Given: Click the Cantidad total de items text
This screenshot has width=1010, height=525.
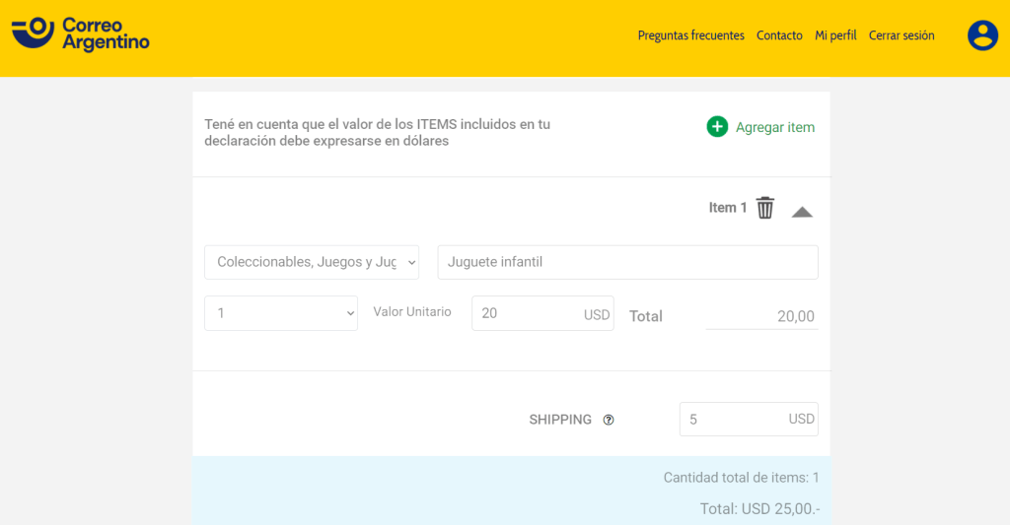Looking at the screenshot, I should pos(741,478).
